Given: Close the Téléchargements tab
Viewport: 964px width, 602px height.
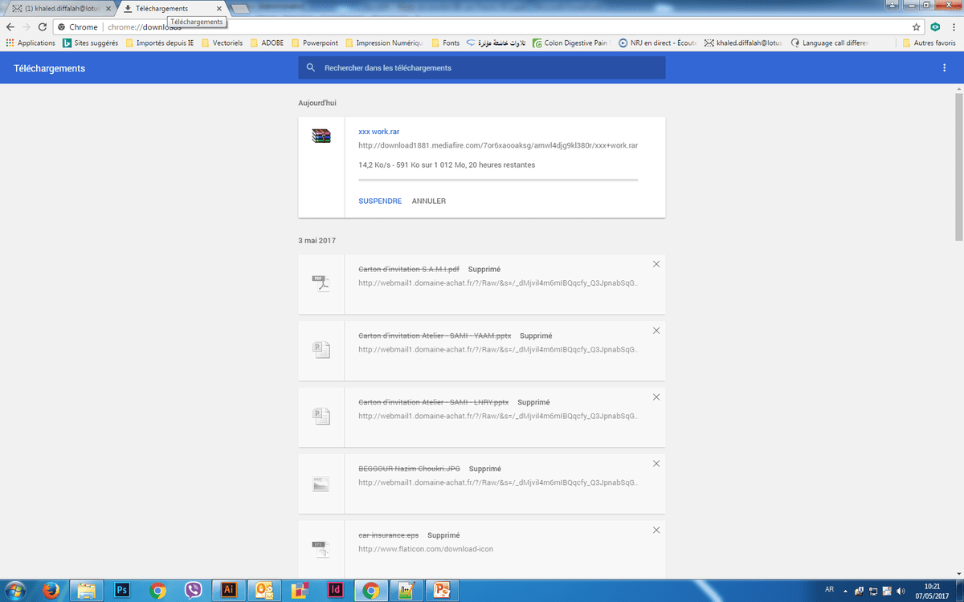Looking at the screenshot, I should pyautogui.click(x=219, y=9).
